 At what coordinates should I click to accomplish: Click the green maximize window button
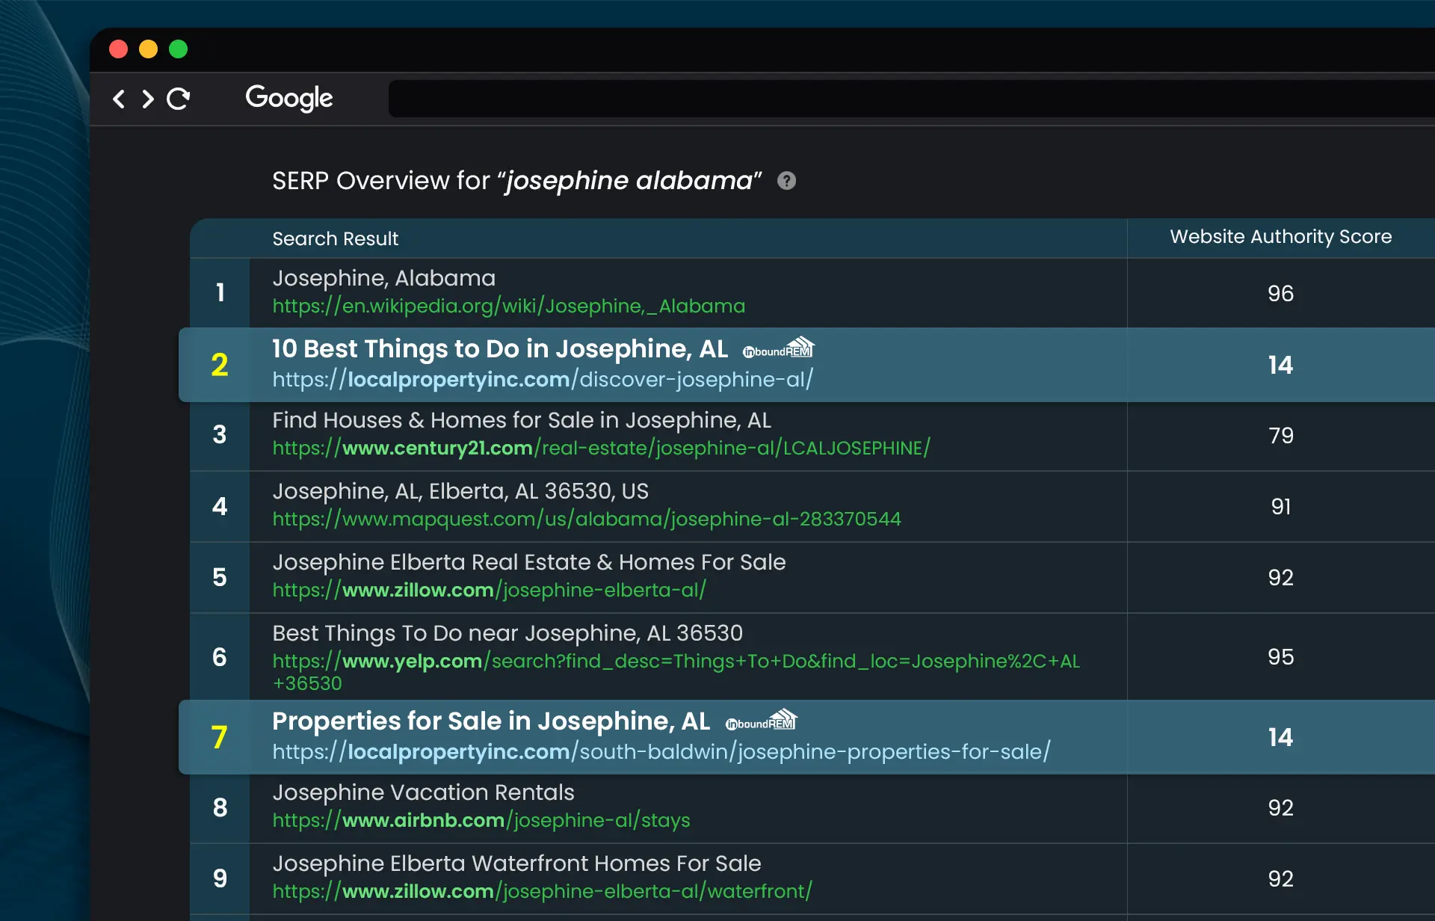[x=178, y=49]
